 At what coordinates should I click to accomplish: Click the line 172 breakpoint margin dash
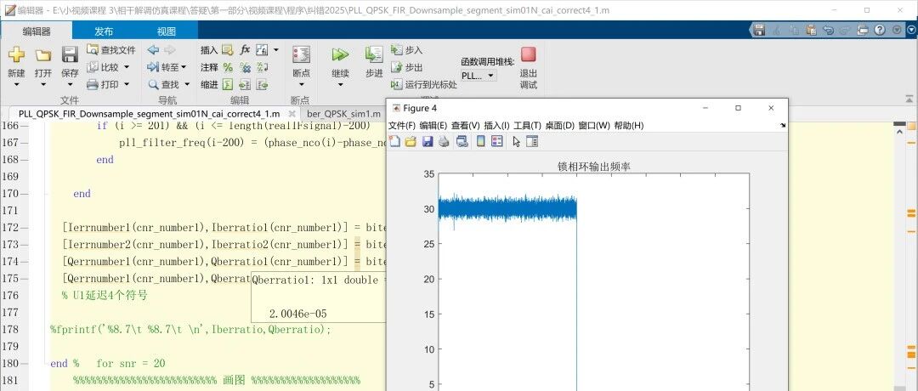(24, 228)
